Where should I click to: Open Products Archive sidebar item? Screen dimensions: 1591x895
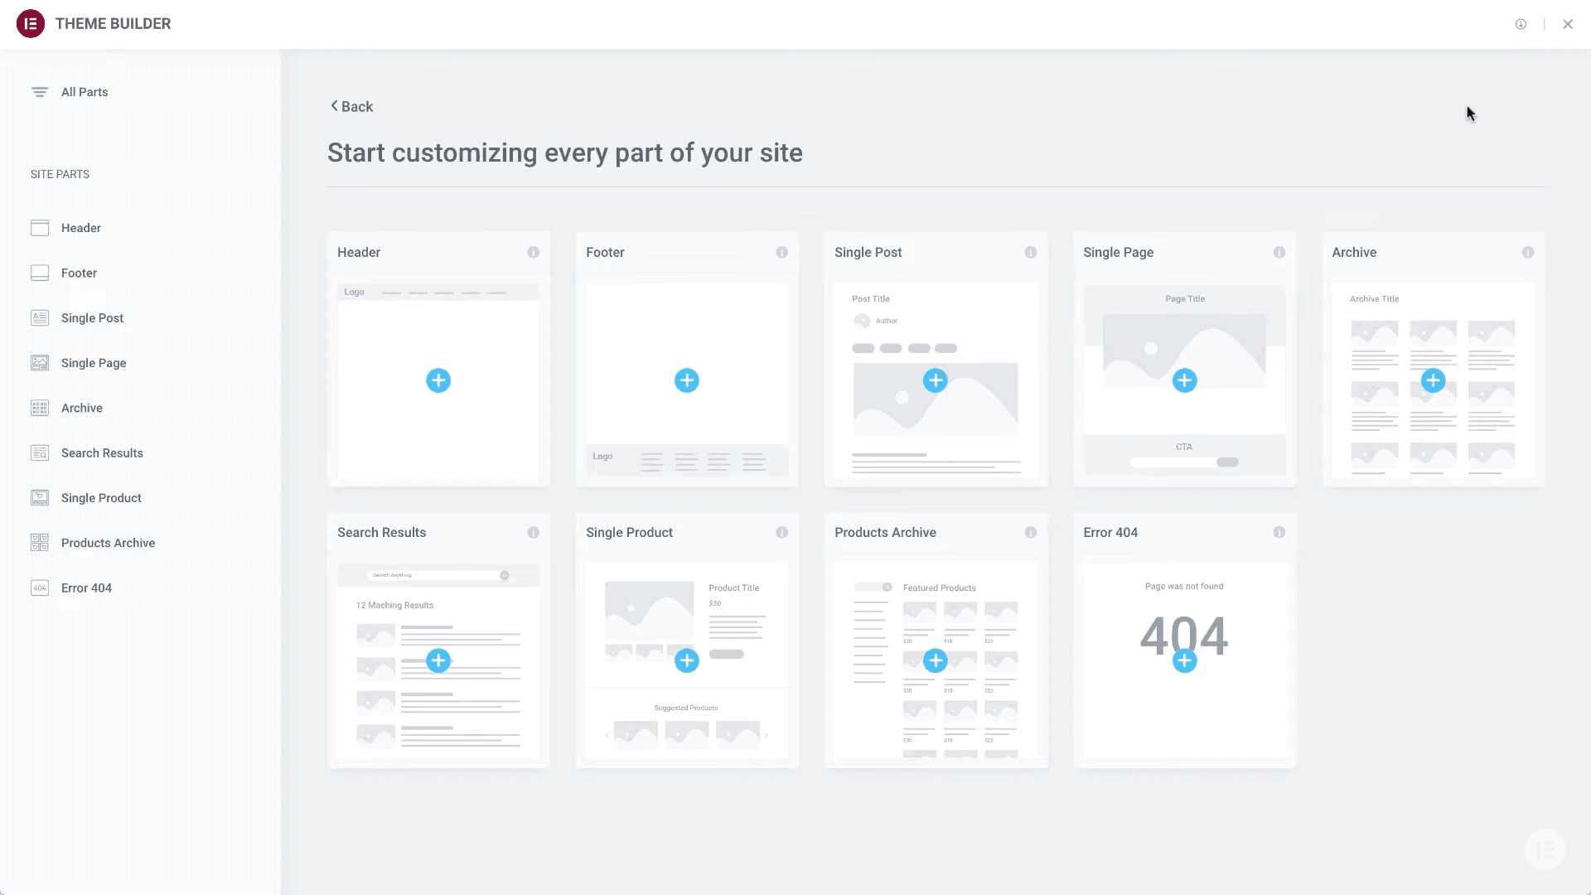pyautogui.click(x=108, y=543)
